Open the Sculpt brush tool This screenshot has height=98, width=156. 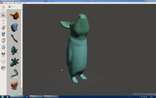3,28
